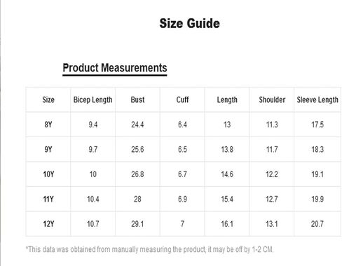Select the 11Y size row label
The height and width of the screenshot is (266, 342).
(48, 199)
